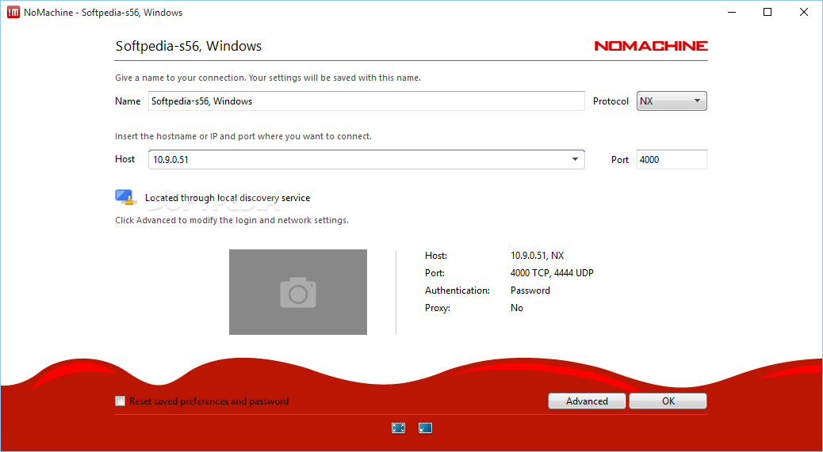Click the iconize window icon at the bottom
The width and height of the screenshot is (823, 452).
(x=425, y=428)
